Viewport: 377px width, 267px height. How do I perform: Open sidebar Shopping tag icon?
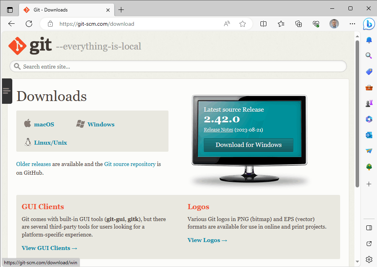coord(369,72)
